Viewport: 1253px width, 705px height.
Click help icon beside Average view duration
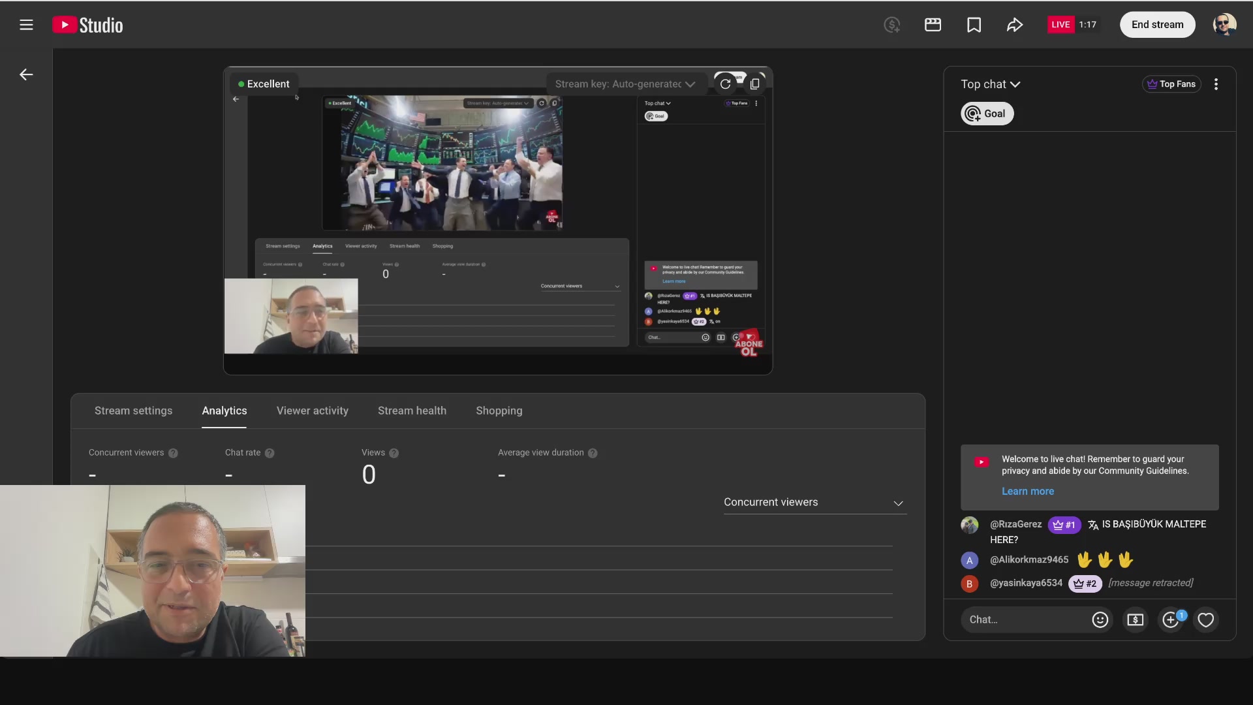[x=593, y=453]
